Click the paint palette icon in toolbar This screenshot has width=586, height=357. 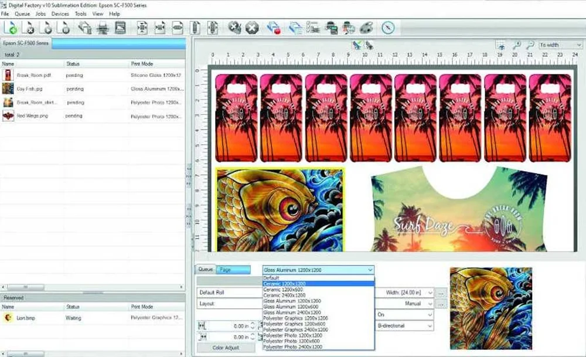tap(366, 27)
